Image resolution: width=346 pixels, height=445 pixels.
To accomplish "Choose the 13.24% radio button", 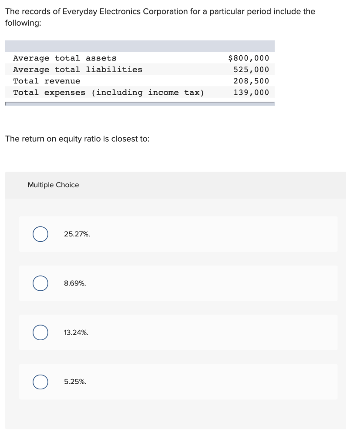I will coord(40,332).
